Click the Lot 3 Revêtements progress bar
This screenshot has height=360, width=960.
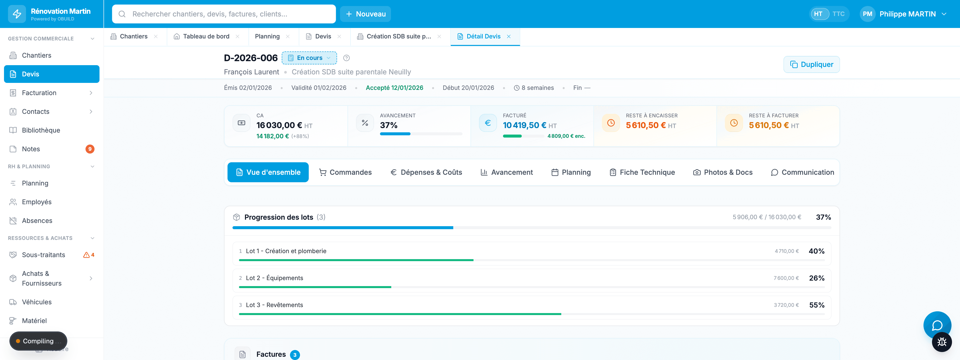click(531, 314)
